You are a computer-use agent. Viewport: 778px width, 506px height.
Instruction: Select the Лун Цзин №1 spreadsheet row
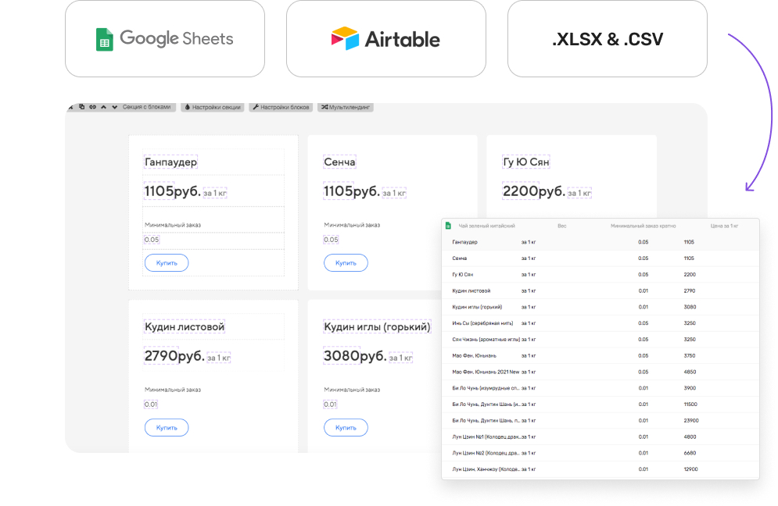click(x=601, y=437)
